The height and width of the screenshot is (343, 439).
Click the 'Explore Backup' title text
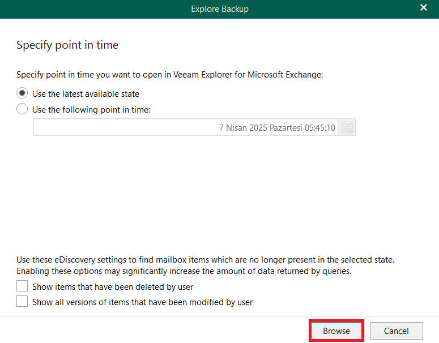(x=220, y=9)
